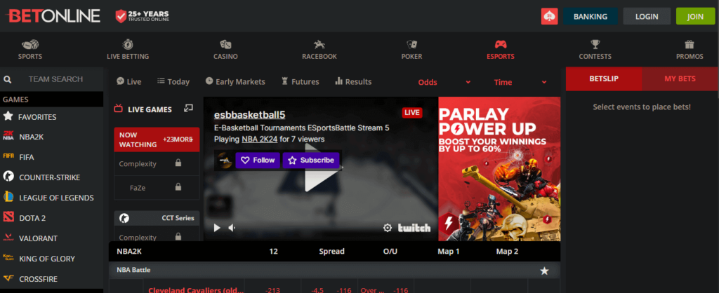Select the Valorant game icon
Image resolution: width=719 pixels, height=293 pixels.
8,238
